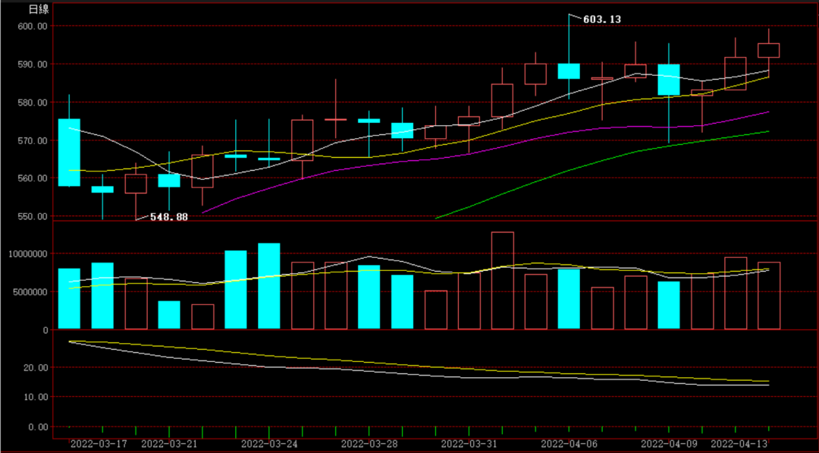Click the 560.00 price axis label
The height and width of the screenshot is (453, 819).
point(33,178)
